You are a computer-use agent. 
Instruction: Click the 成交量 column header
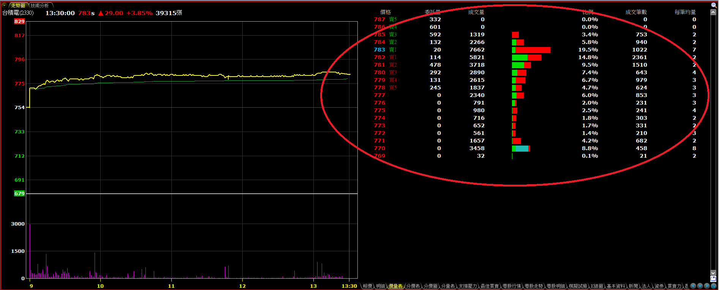pos(476,12)
